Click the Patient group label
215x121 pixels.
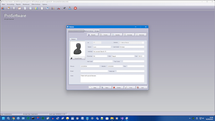pos(73,39)
